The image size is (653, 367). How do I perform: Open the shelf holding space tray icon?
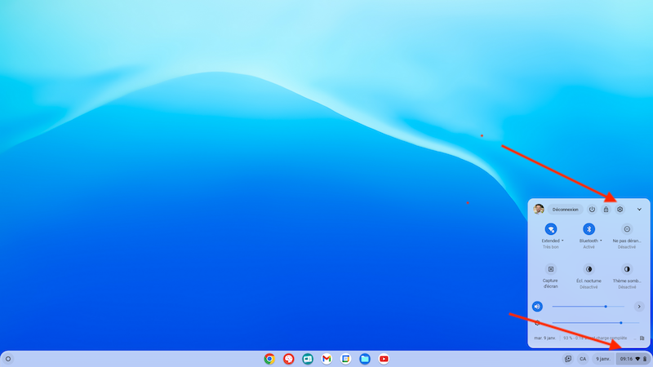568,359
